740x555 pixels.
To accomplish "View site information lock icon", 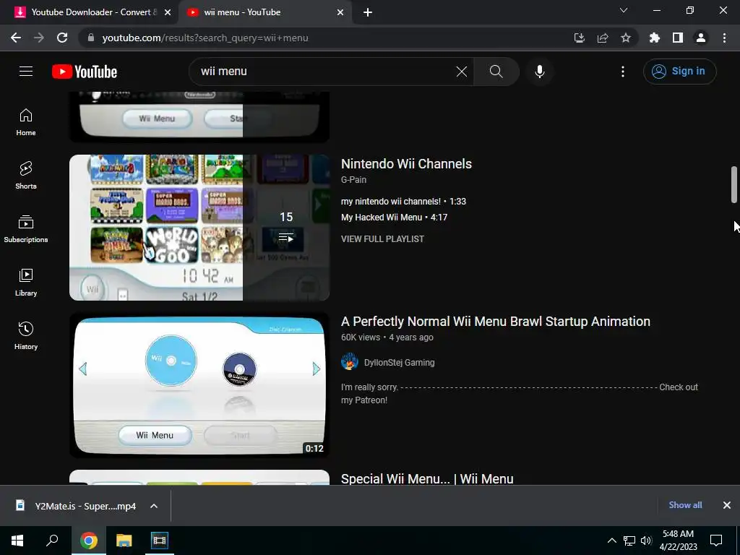I will (91, 38).
